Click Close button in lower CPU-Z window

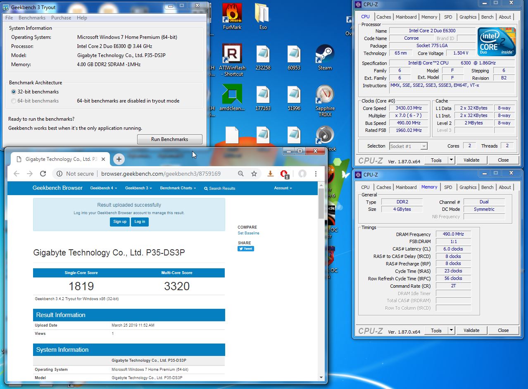503,330
